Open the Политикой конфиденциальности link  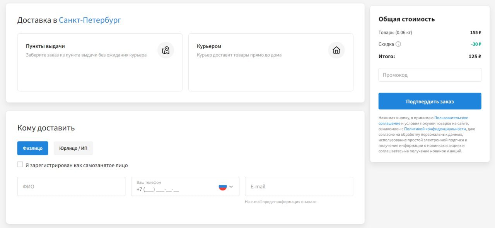(435, 129)
